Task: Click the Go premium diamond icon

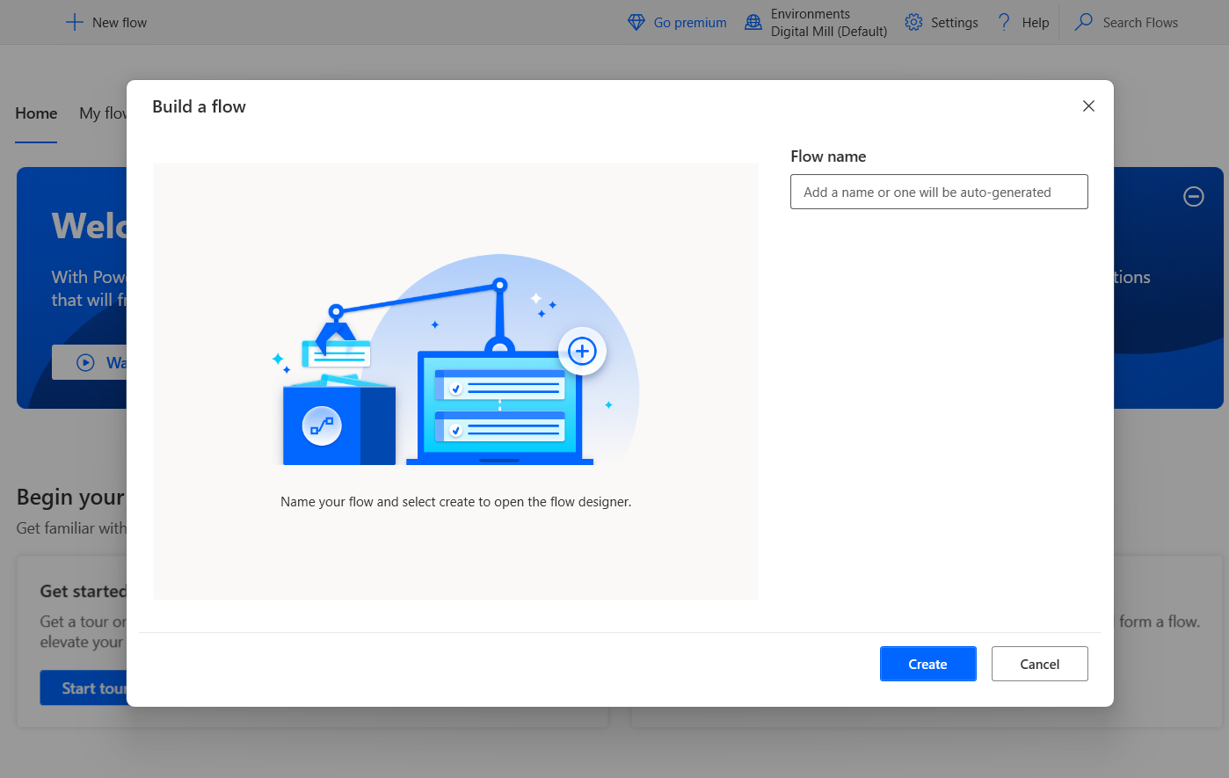Action: click(x=636, y=22)
